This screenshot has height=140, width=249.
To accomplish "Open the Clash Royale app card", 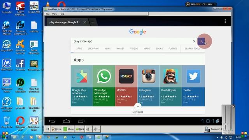I will [171, 86].
